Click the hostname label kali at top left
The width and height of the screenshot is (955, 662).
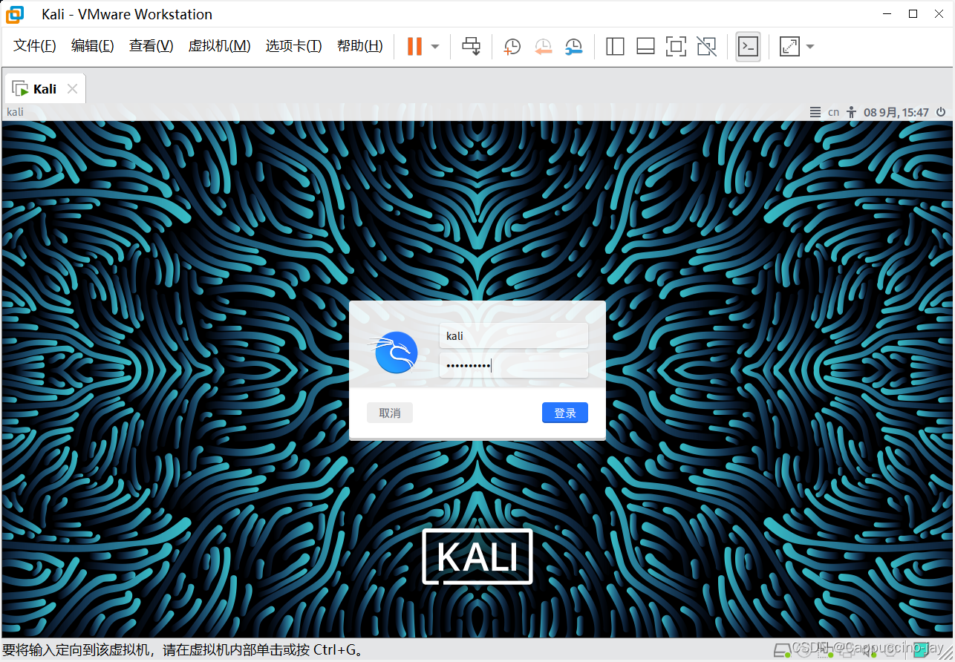point(15,112)
